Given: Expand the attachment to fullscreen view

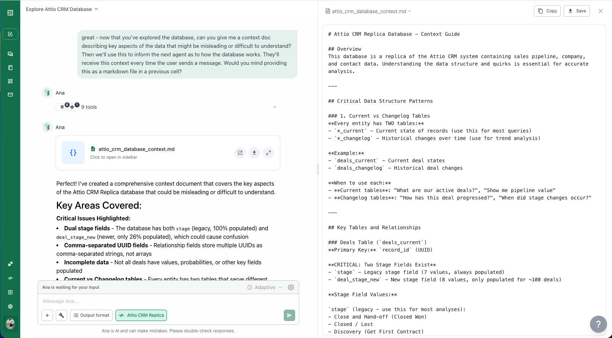Looking at the screenshot, I should pyautogui.click(x=269, y=153).
